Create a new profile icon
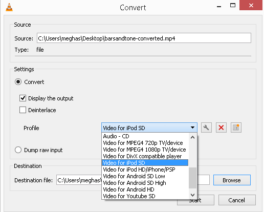 (236, 128)
